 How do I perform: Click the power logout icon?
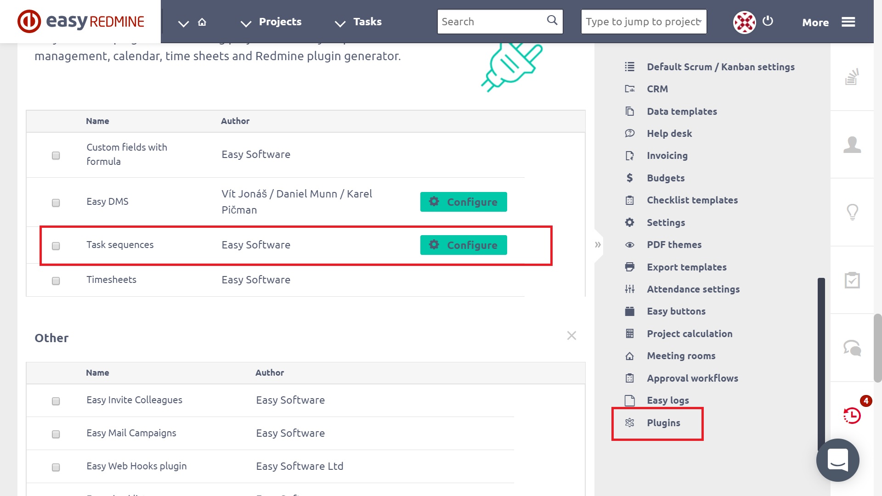coord(768,21)
